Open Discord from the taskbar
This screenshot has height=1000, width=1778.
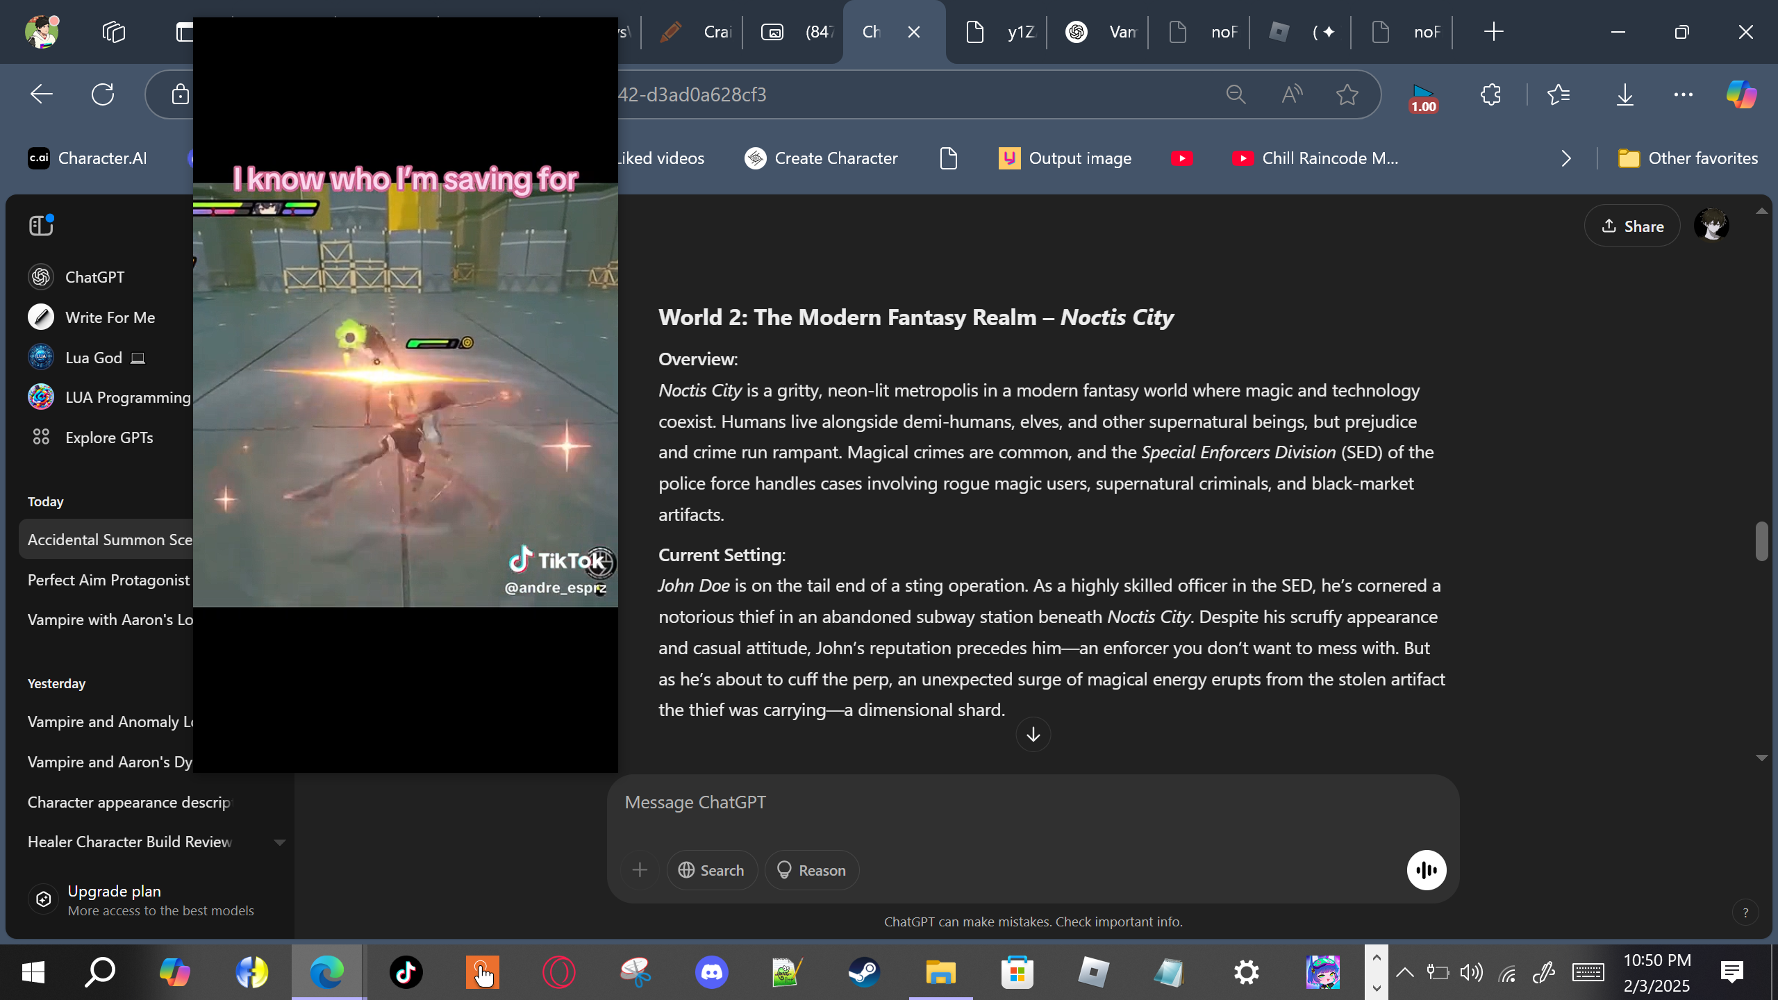[711, 972]
